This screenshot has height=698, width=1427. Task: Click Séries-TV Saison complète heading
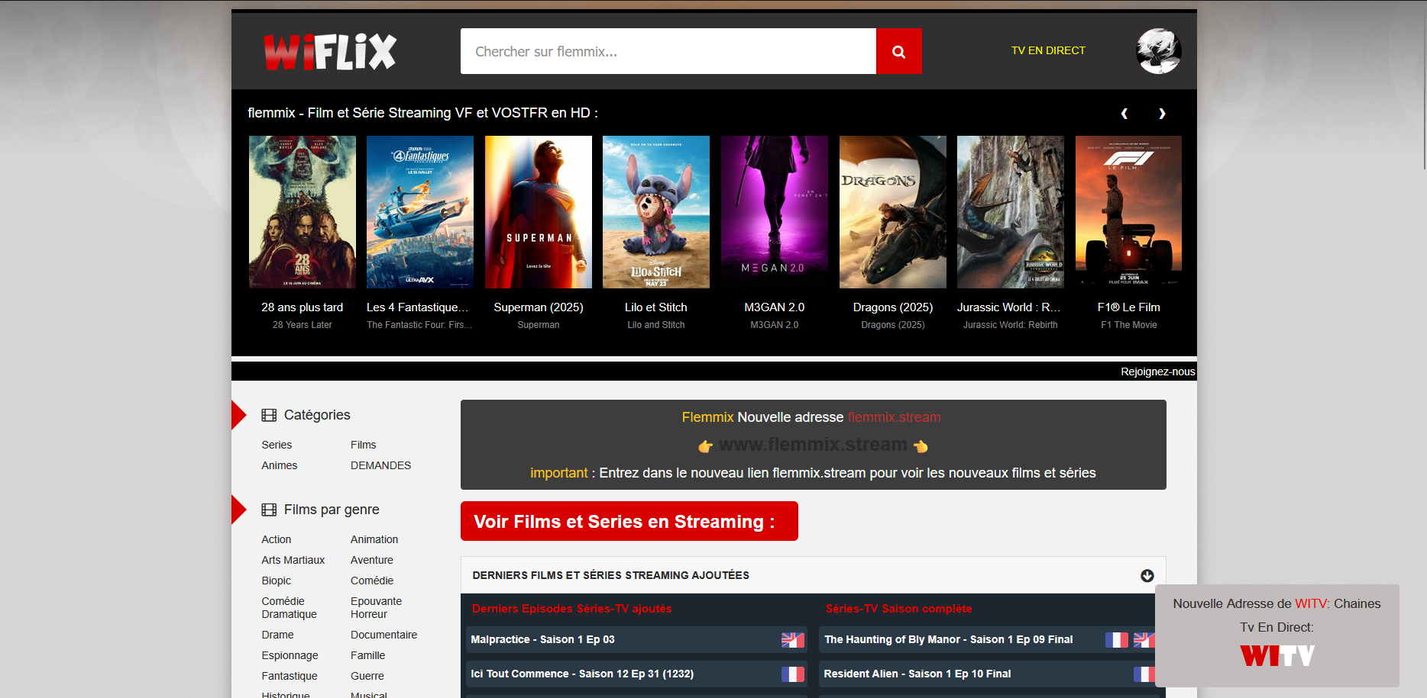tap(898, 609)
